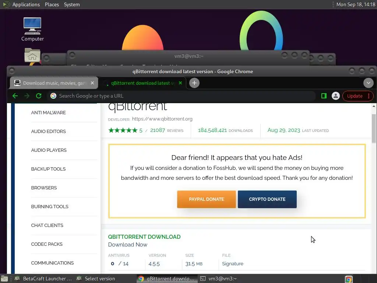Click the 184,548,421 downloads count
377x283 pixels.
(212, 130)
